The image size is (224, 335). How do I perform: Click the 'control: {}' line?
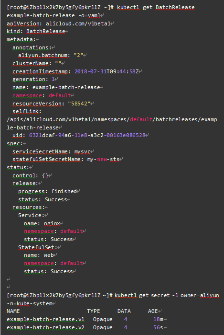pyautogui.click(x=31, y=175)
